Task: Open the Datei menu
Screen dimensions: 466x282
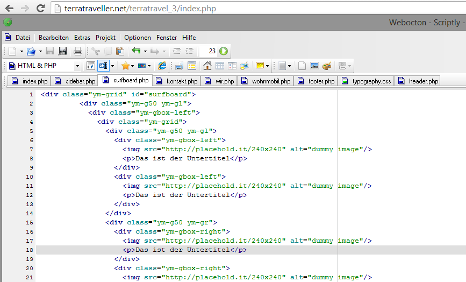Action: tap(23, 38)
